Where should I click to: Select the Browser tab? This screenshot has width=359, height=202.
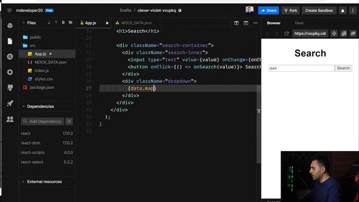273,23
